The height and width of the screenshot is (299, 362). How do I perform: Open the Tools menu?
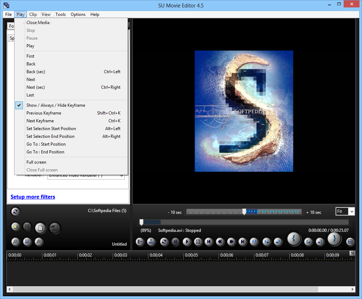click(60, 14)
